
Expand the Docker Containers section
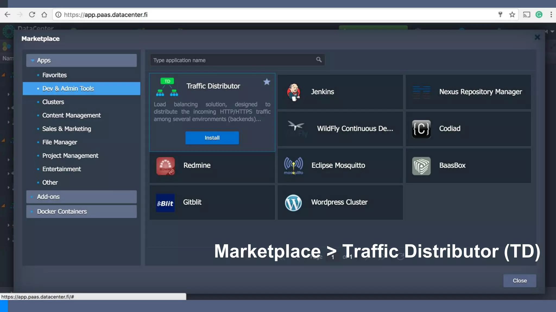[x=81, y=212]
